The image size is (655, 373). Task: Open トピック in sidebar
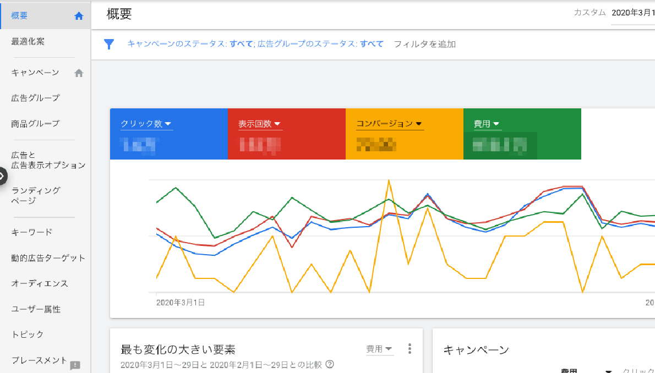click(27, 334)
